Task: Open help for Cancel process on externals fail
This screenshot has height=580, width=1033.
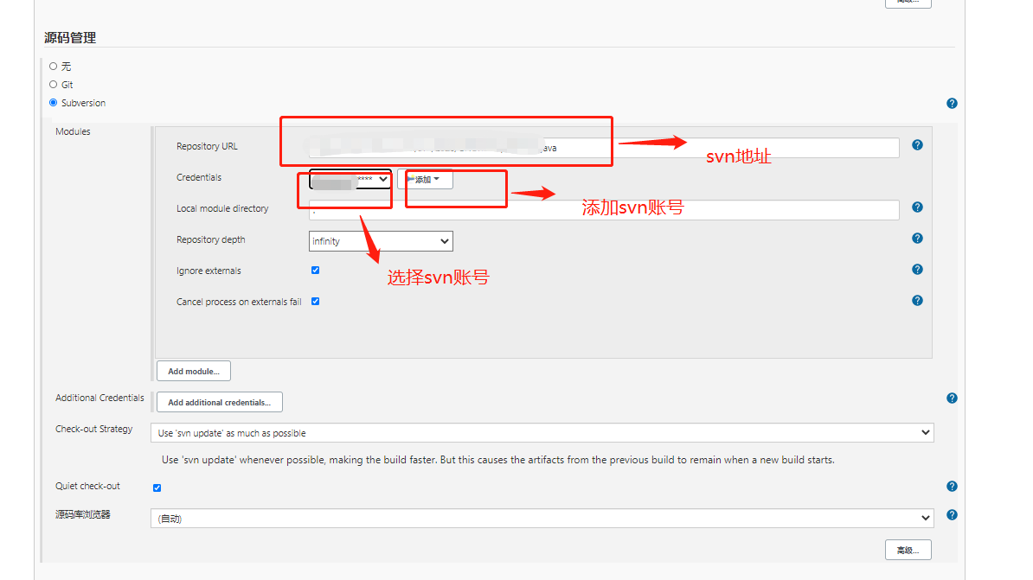Action: click(917, 300)
